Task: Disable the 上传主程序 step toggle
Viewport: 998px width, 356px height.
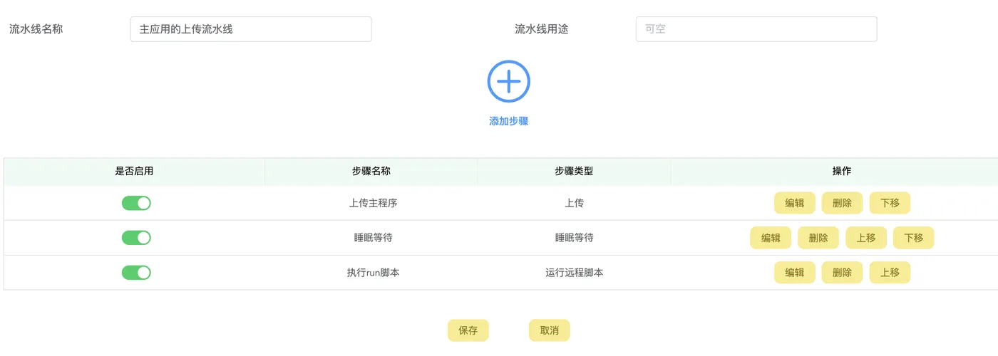Action: (136, 203)
